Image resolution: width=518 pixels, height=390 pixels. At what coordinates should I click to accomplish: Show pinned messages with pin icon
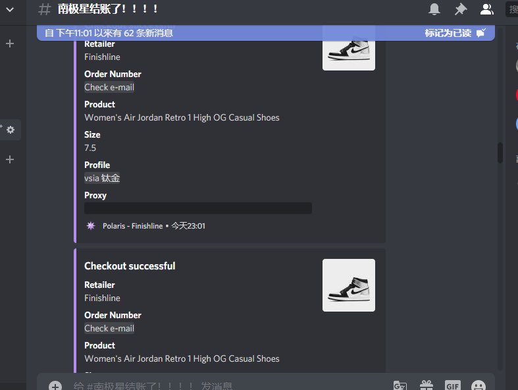[x=461, y=9]
